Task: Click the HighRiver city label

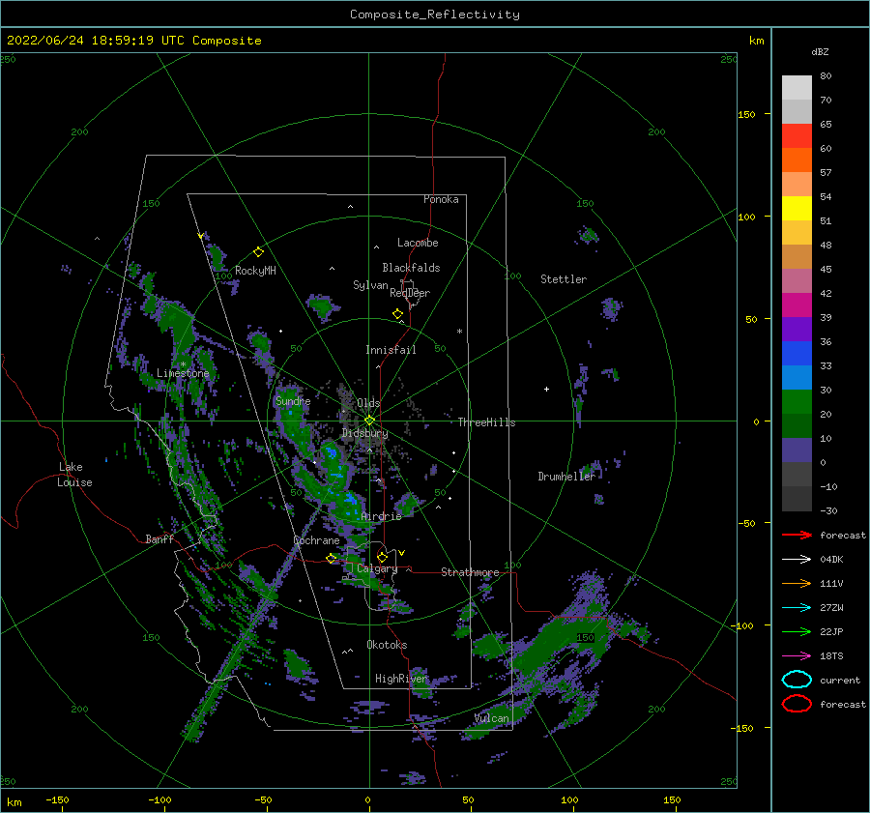Action: coord(400,679)
